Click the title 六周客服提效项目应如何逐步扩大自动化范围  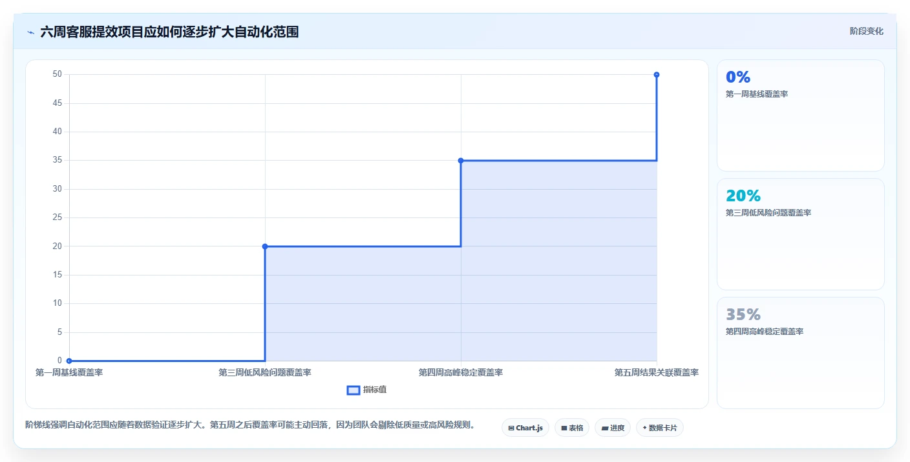click(x=169, y=32)
